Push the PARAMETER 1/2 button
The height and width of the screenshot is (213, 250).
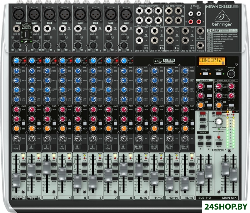click(x=205, y=74)
